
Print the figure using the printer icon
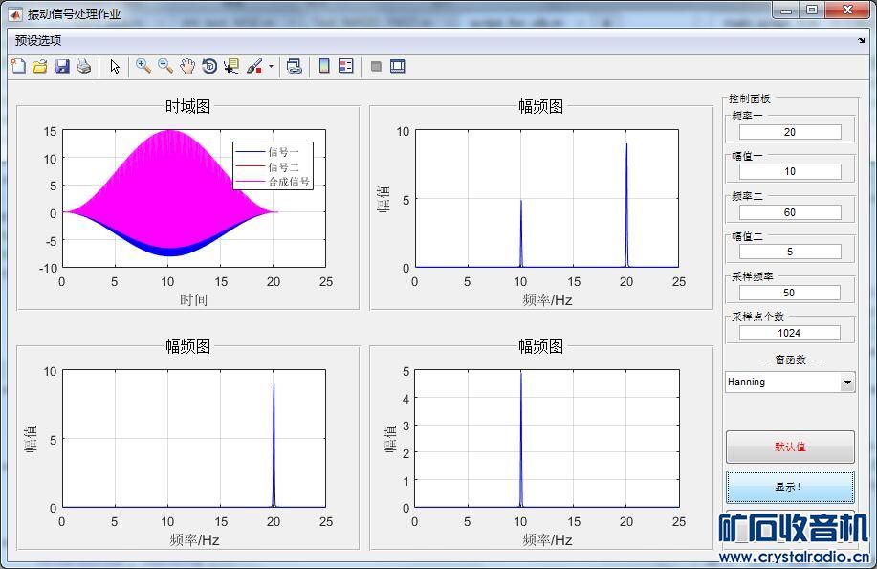point(84,66)
